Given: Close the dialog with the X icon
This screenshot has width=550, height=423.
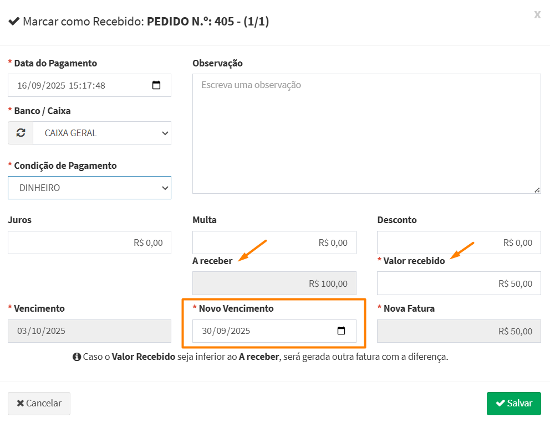Looking at the screenshot, I should pyautogui.click(x=537, y=14).
